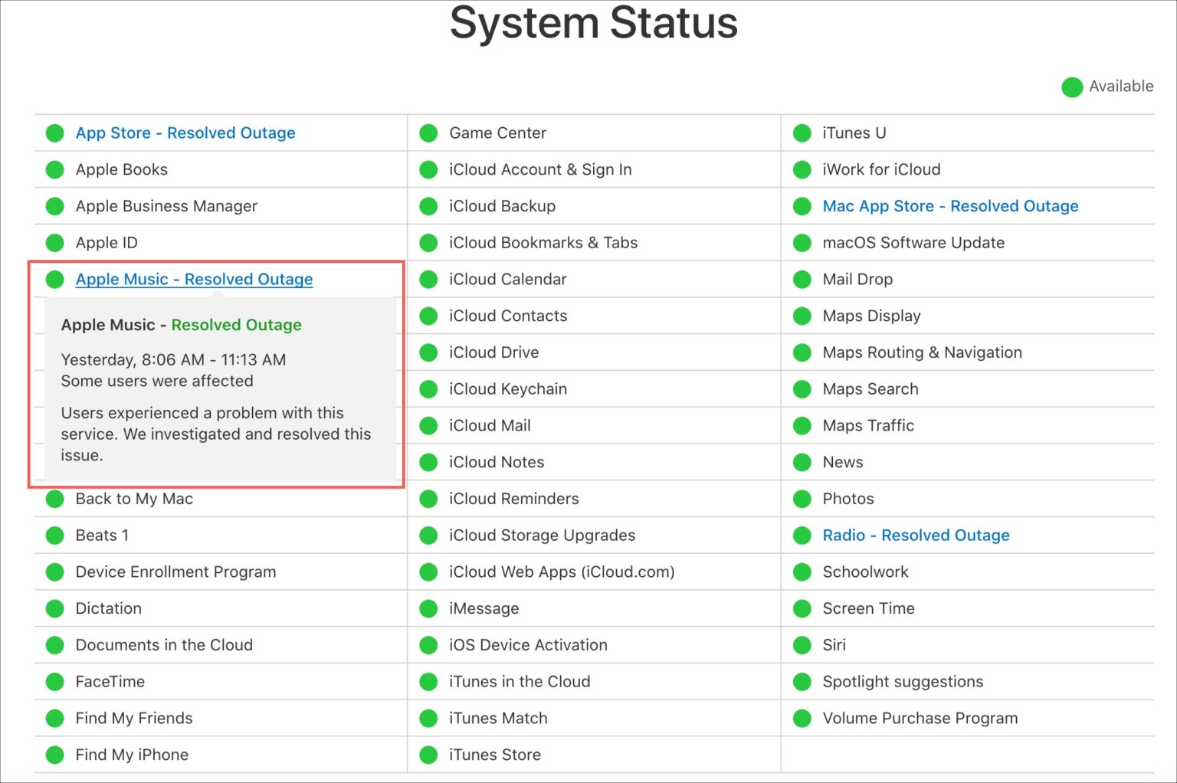1177x783 pixels.
Task: Click the Available legend status dot
Action: 1072,87
